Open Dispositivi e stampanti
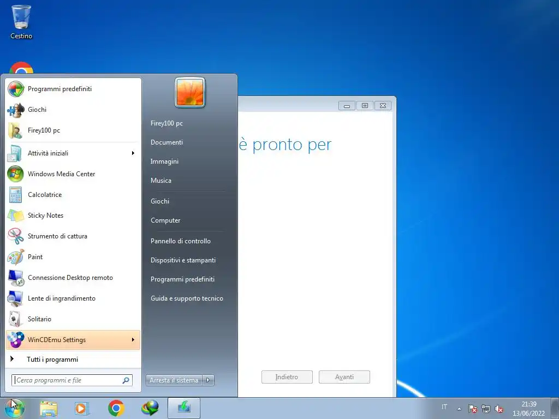Screen dimensions: 559x419 tap(183, 260)
